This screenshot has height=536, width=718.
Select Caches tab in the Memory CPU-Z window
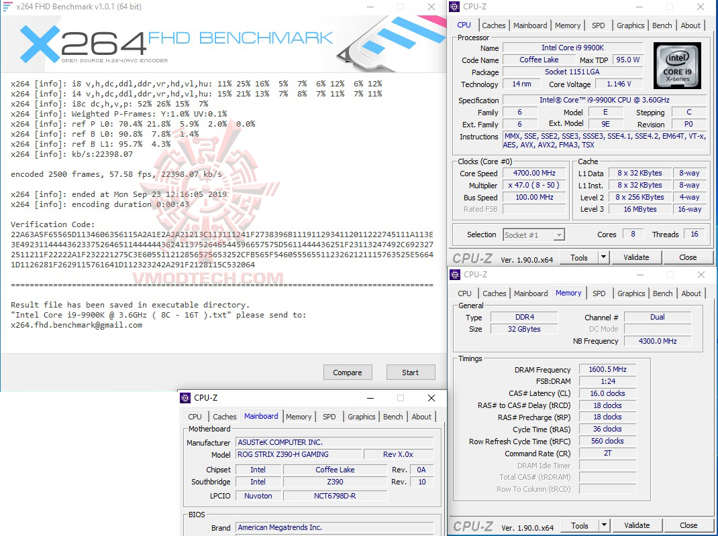(494, 293)
